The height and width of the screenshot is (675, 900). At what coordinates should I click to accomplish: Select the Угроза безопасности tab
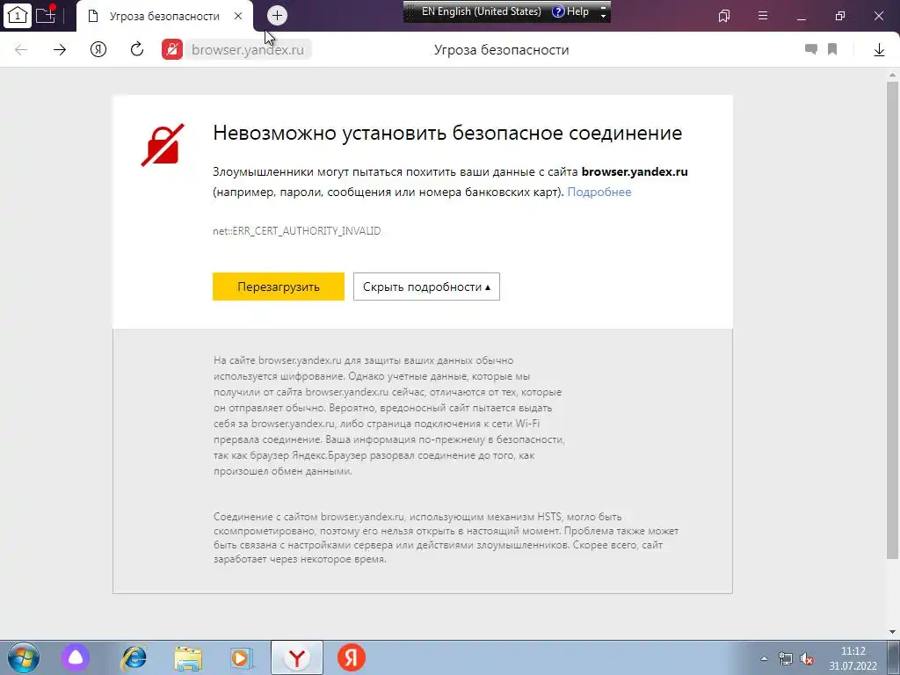click(x=164, y=16)
